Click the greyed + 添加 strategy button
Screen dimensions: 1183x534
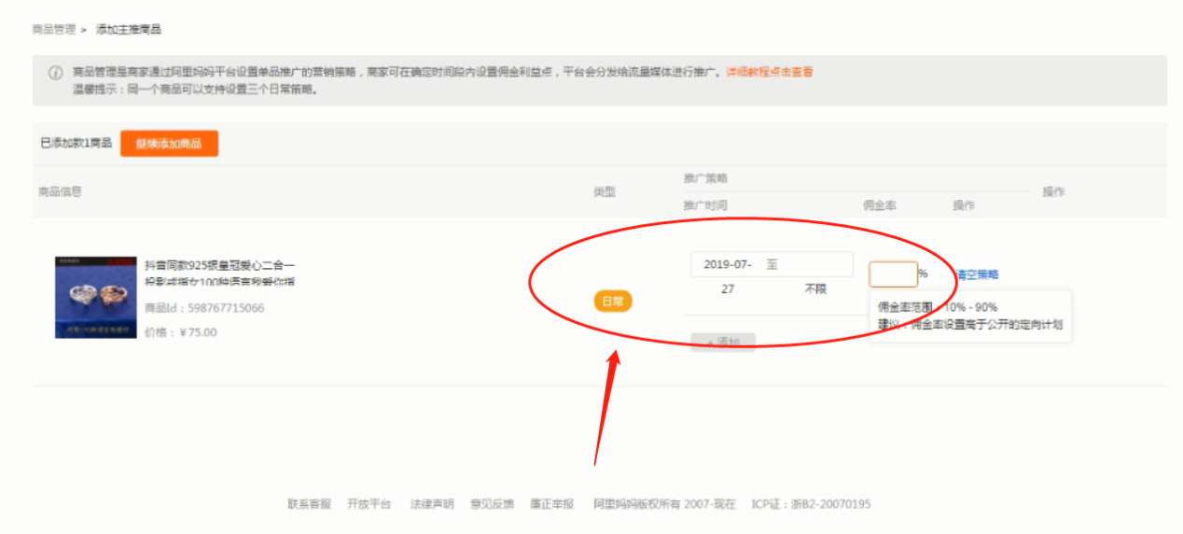coord(722,343)
